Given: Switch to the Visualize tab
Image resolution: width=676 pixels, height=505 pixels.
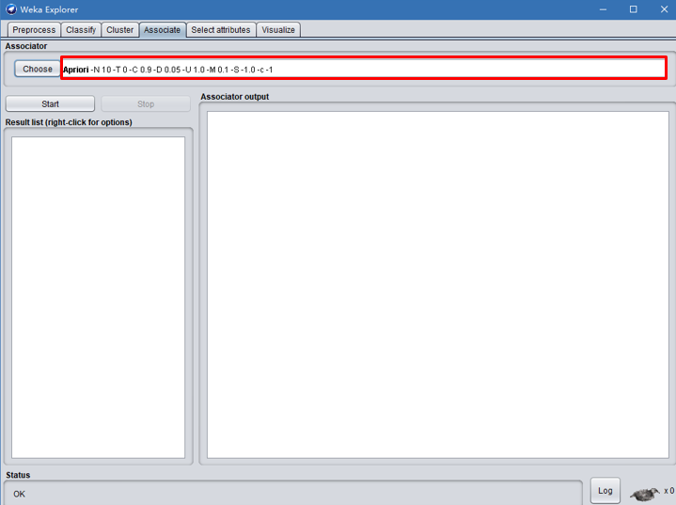Looking at the screenshot, I should 278,30.
